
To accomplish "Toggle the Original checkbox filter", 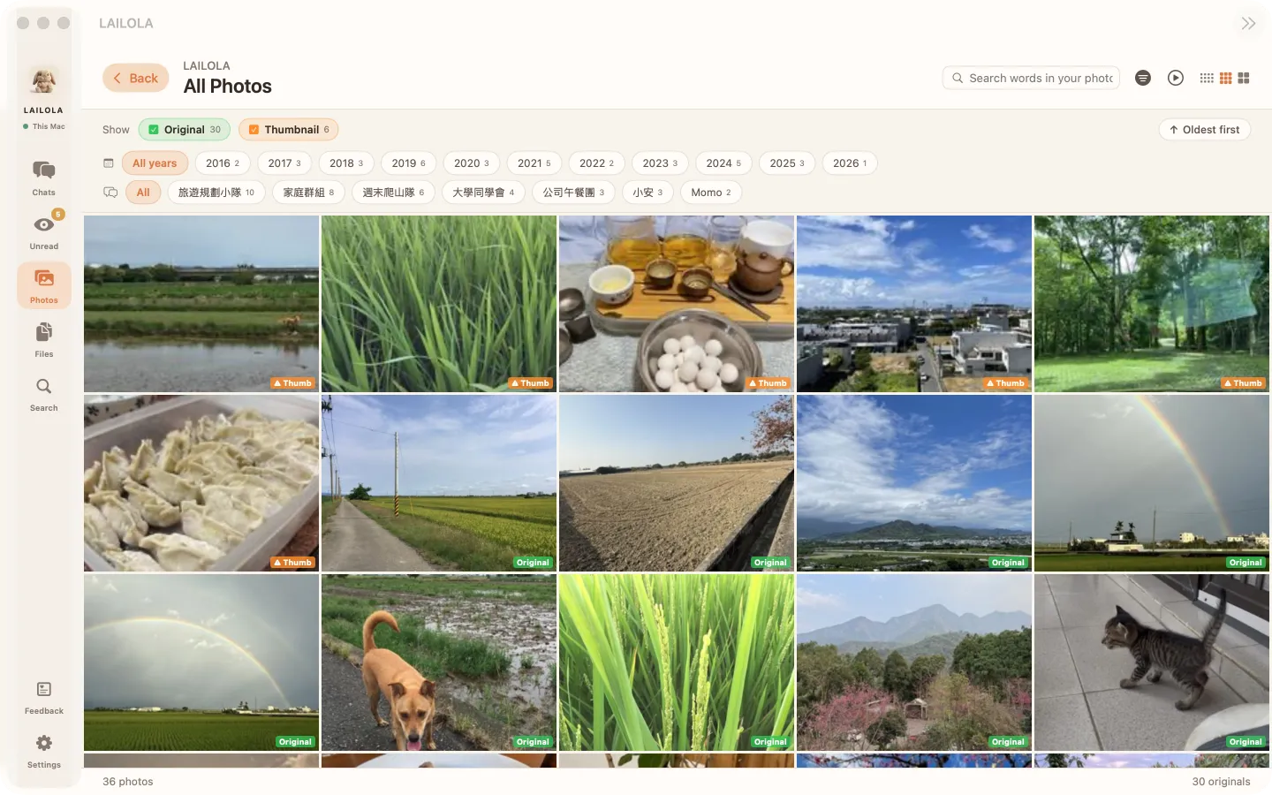I will point(185,129).
